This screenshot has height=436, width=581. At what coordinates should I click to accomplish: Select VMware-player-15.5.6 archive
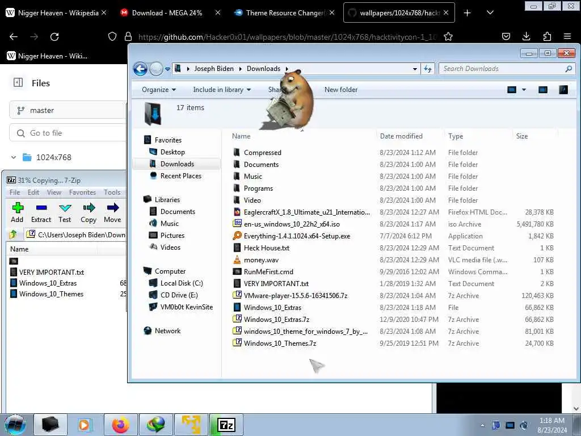tap(295, 295)
